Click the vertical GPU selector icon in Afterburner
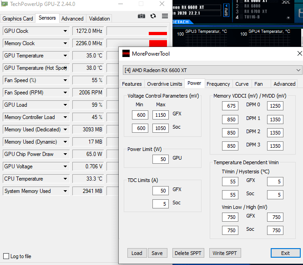Screen dimensions: 303x265 point(226,10)
